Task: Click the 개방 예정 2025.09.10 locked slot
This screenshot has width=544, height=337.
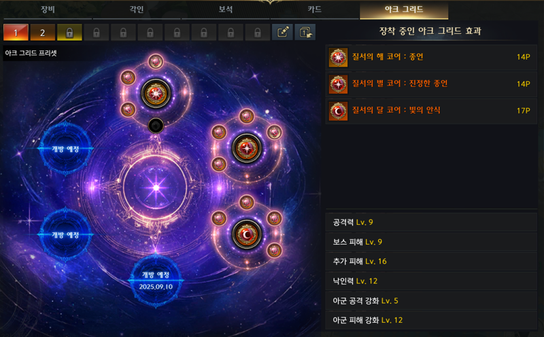Action: 156,281
